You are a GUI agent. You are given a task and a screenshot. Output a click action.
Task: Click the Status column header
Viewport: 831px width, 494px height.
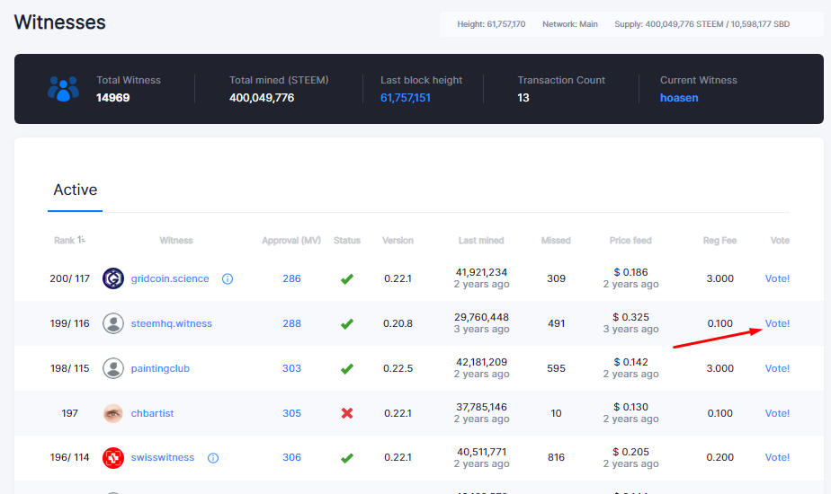click(x=347, y=241)
